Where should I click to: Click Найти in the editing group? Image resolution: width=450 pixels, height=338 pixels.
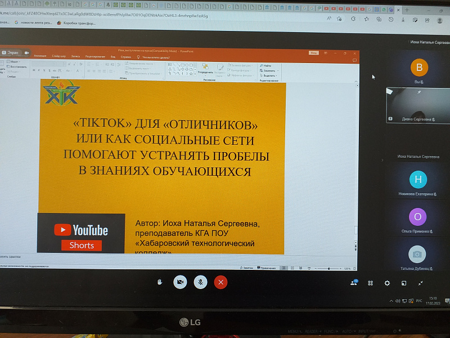(265, 65)
